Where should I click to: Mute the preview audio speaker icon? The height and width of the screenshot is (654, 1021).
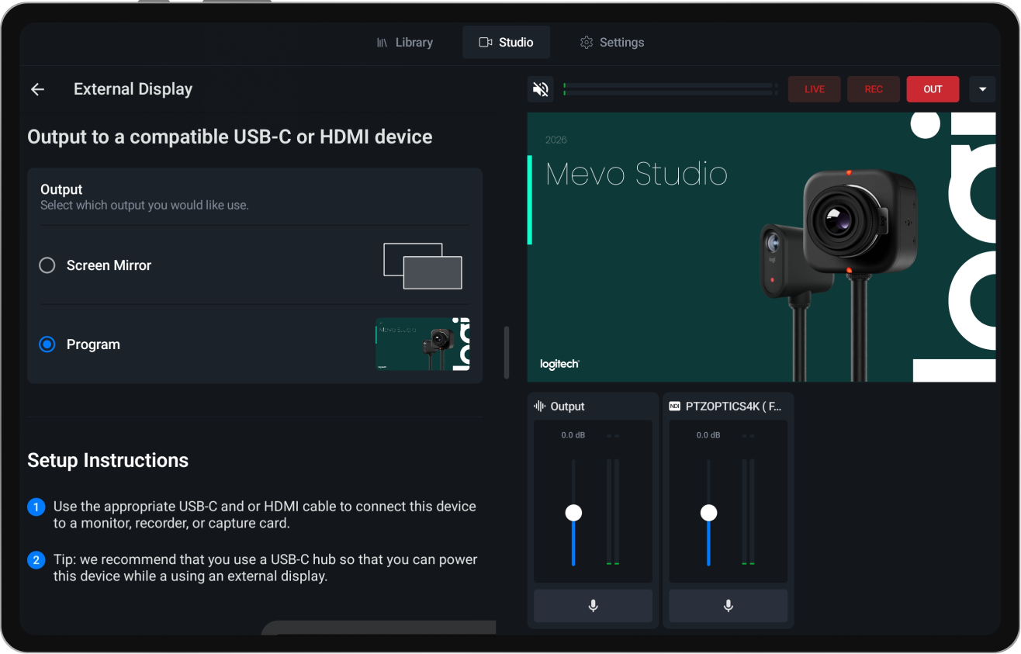(540, 88)
